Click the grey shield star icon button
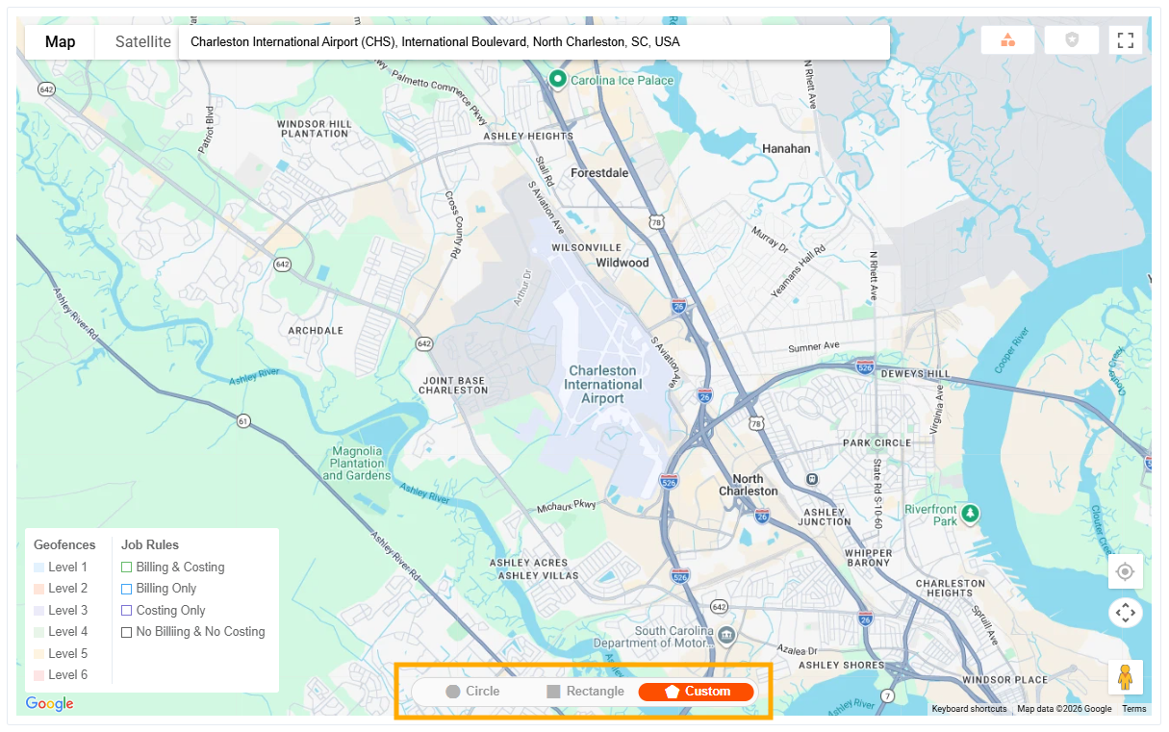This screenshot has height=732, width=1169. 1071,40
